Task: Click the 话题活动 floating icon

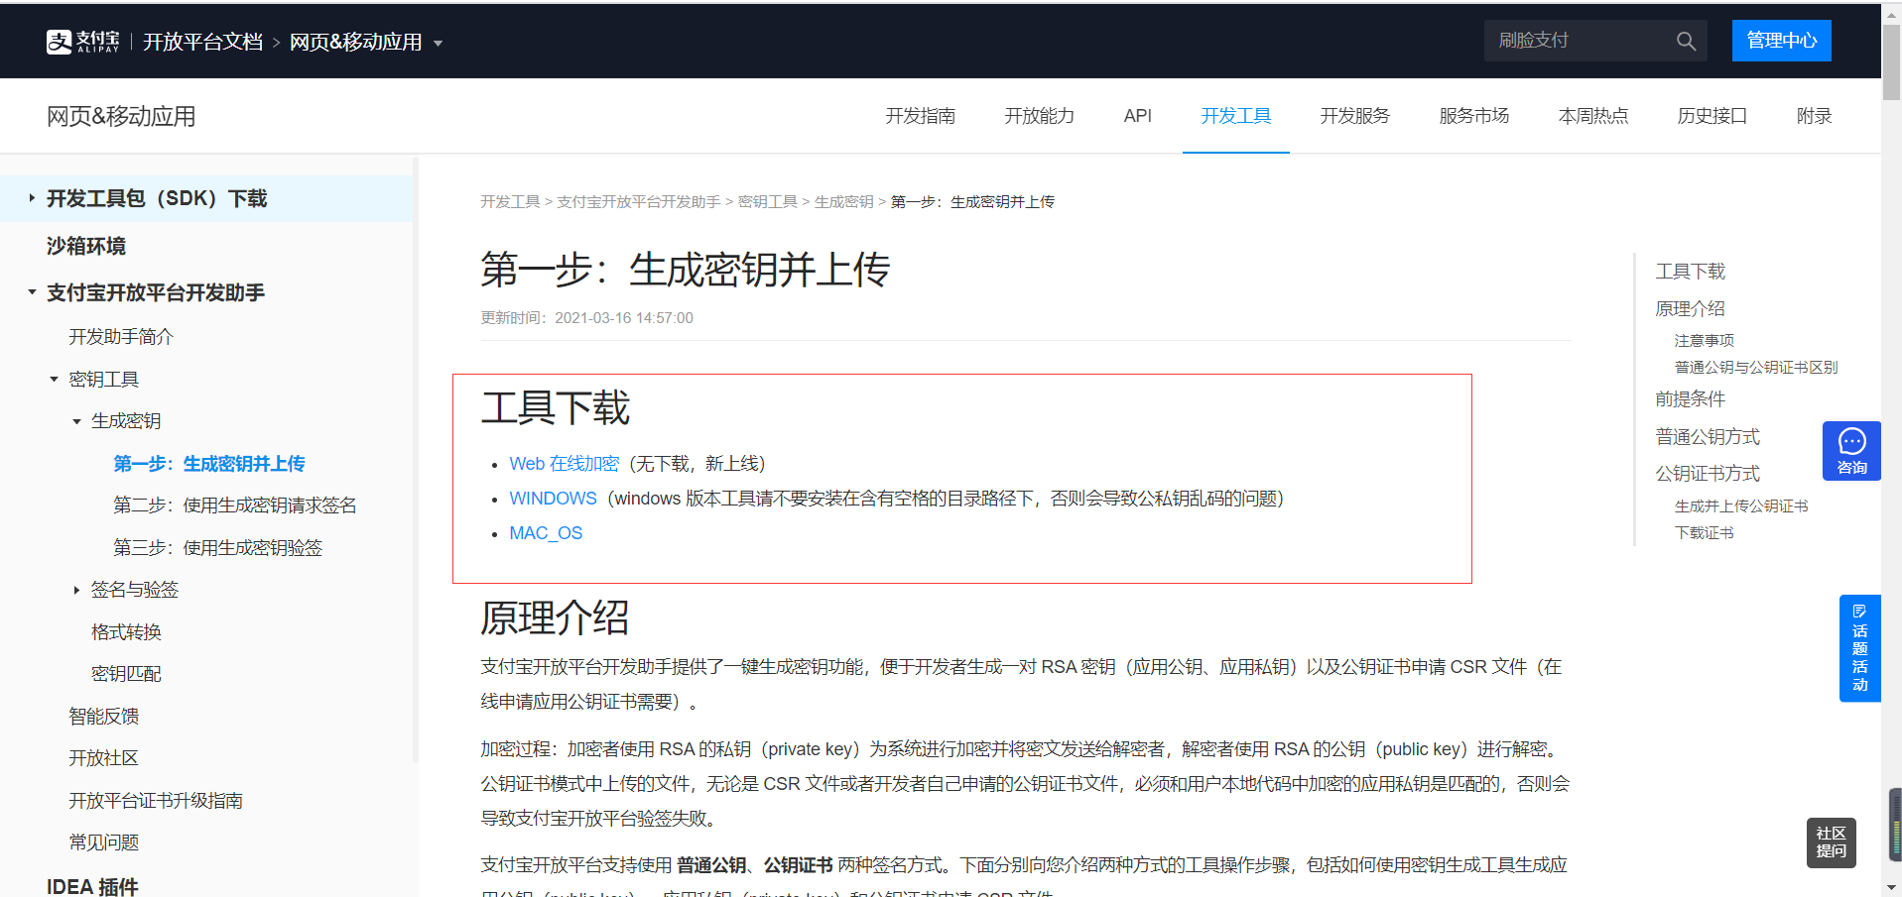Action: pyautogui.click(x=1860, y=648)
